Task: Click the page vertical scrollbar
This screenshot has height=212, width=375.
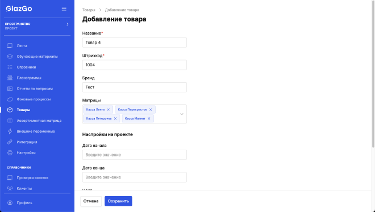Action: click(373, 74)
